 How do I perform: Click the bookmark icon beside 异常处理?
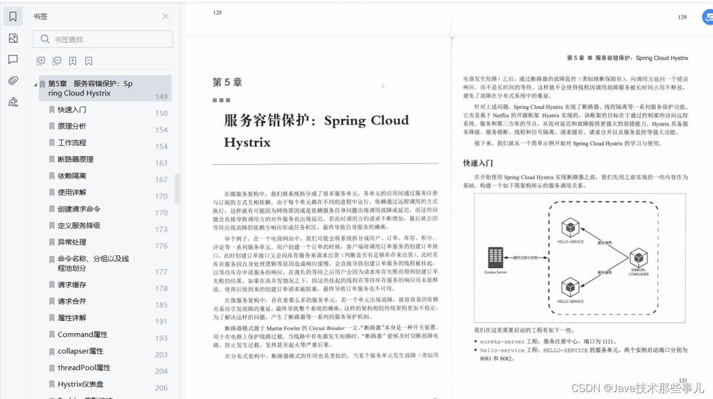click(52, 242)
